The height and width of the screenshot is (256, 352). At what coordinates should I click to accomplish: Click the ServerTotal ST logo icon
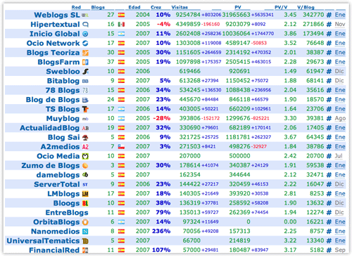tap(85, 185)
